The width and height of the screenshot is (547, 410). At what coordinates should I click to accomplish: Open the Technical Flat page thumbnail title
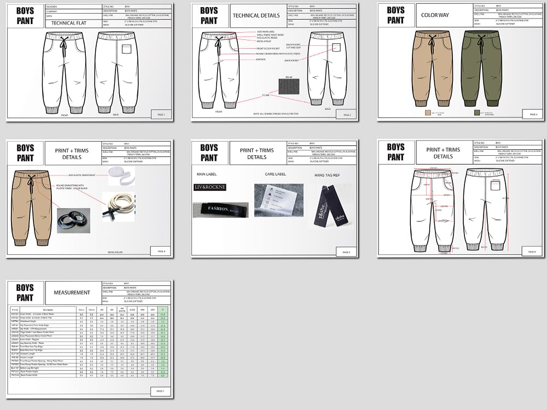(69, 23)
